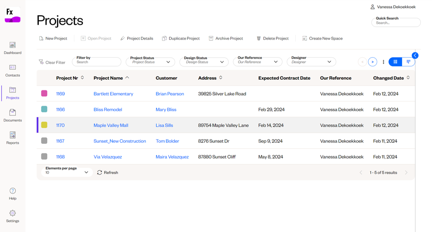Viewport: 432px width, 232px height.
Task: Open the Contacts sidebar icon
Action: click(x=13, y=67)
